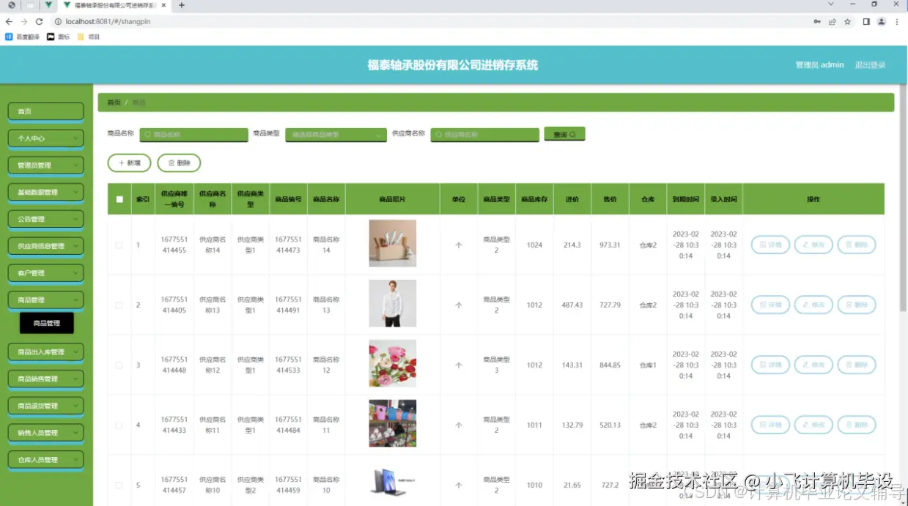
Task: Open the laptop product photo in row 5
Action: [x=392, y=483]
